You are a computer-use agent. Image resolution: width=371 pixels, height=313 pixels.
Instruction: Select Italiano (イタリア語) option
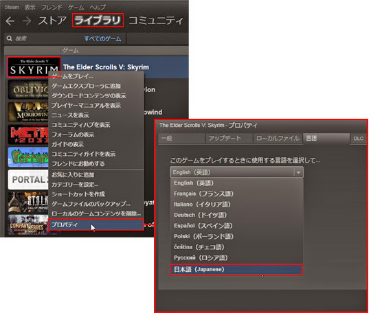[236, 205]
